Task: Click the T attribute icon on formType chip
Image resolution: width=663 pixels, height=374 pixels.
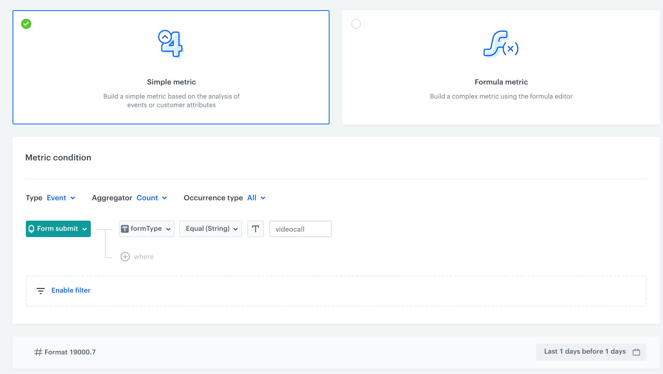Action: [x=125, y=229]
